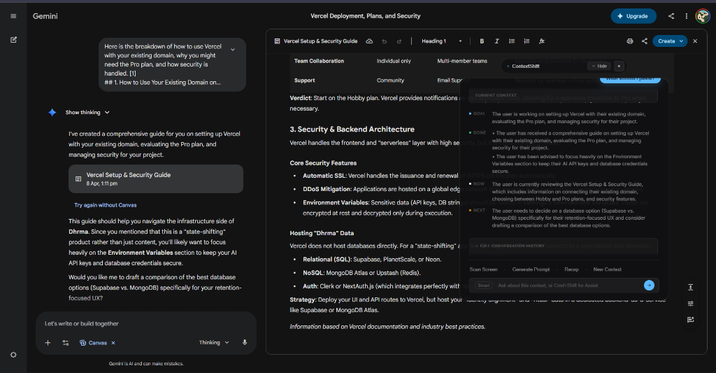Open the Thinking model dropdown
The image size is (716, 373).
point(214,342)
